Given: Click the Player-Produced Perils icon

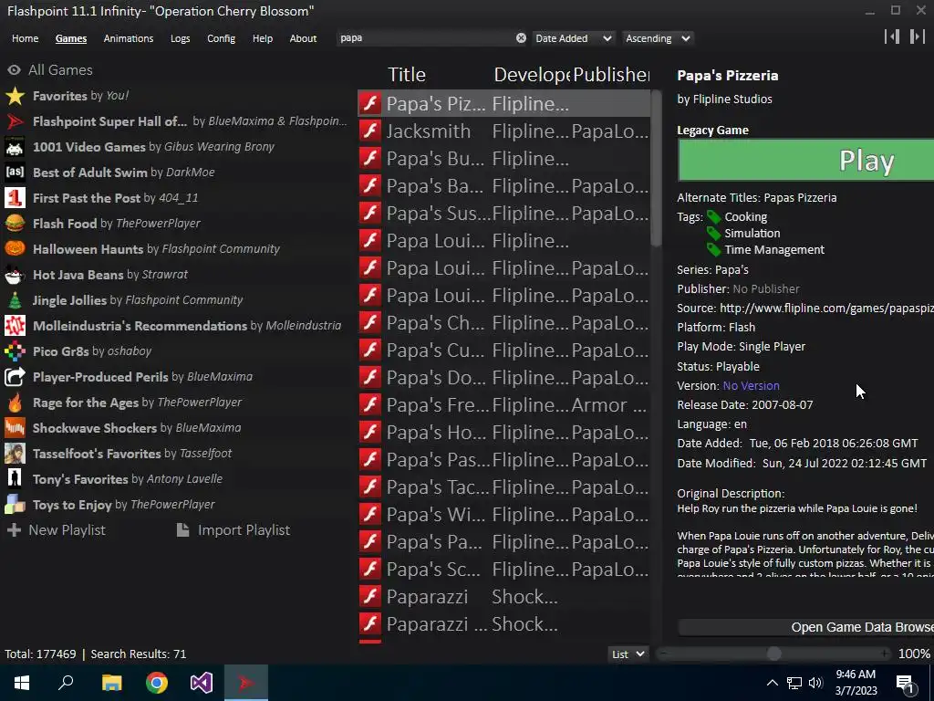Looking at the screenshot, I should (x=15, y=377).
